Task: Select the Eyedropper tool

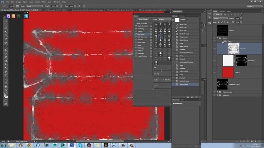Action: [6, 39]
